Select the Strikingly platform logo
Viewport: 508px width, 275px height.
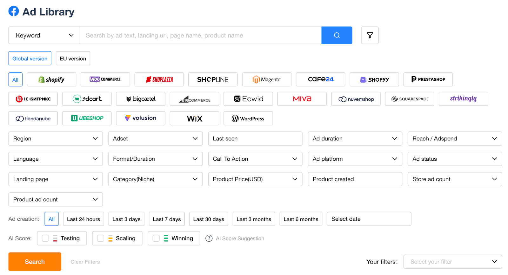click(x=464, y=99)
